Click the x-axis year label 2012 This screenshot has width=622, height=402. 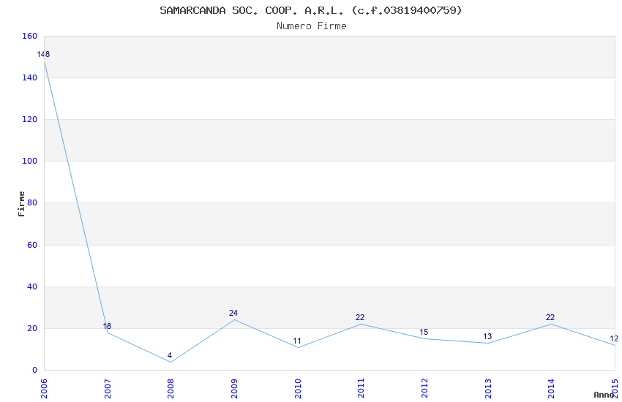click(x=424, y=389)
